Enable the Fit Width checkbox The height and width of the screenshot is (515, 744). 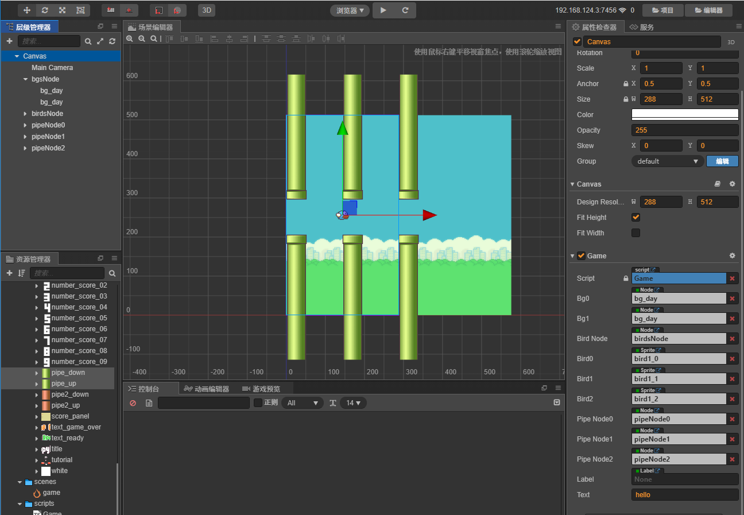pos(635,233)
